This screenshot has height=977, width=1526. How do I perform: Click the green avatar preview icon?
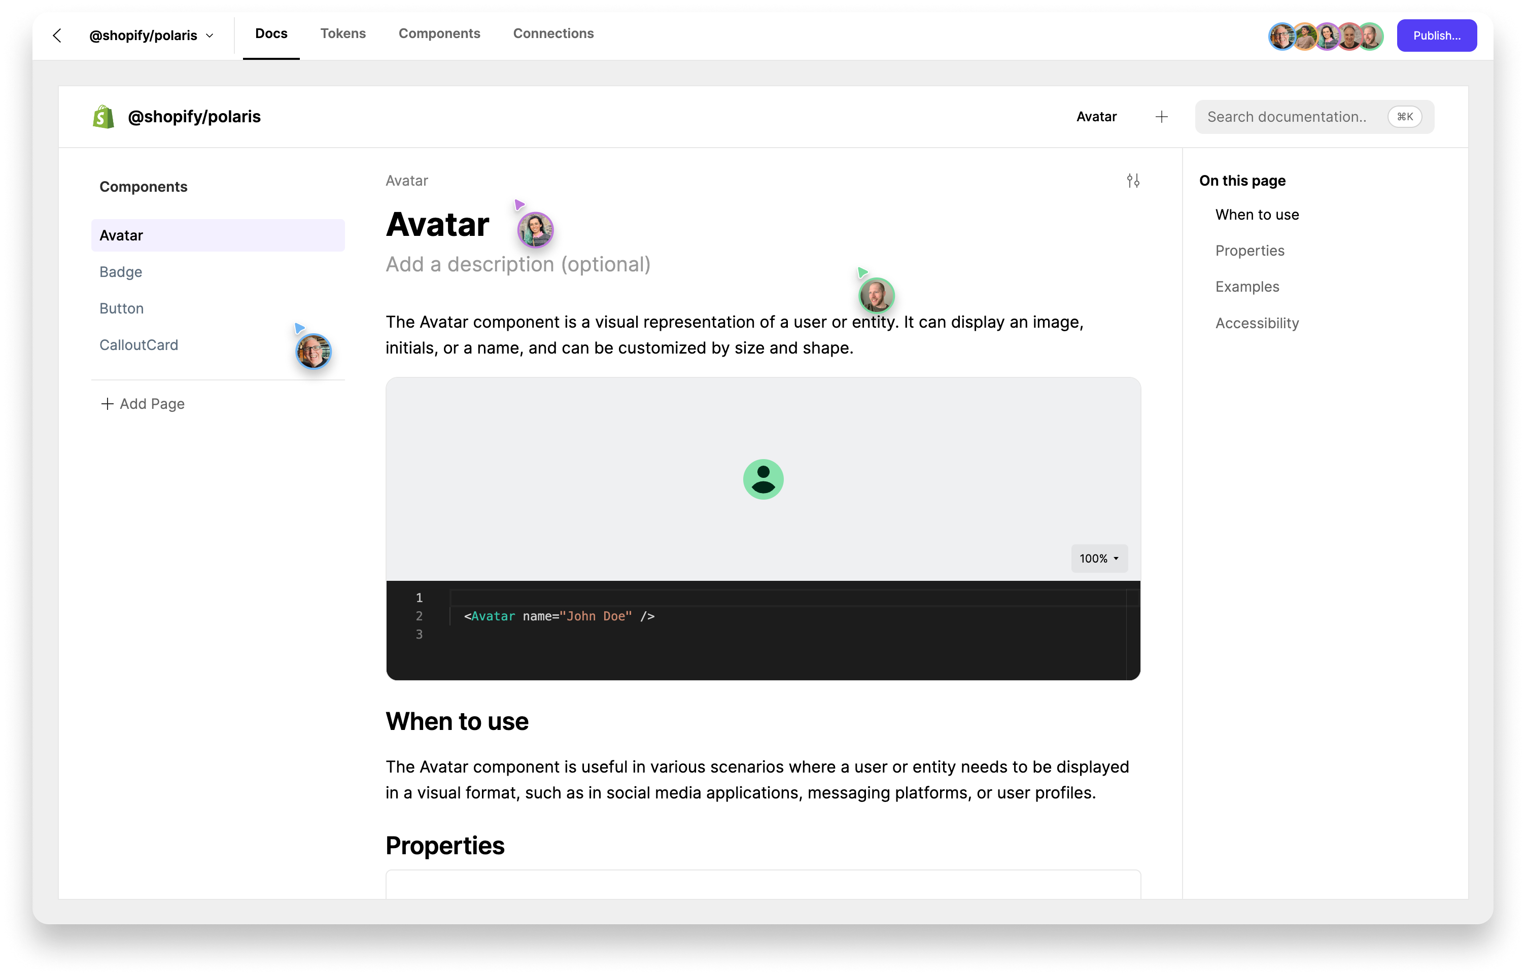(x=762, y=479)
